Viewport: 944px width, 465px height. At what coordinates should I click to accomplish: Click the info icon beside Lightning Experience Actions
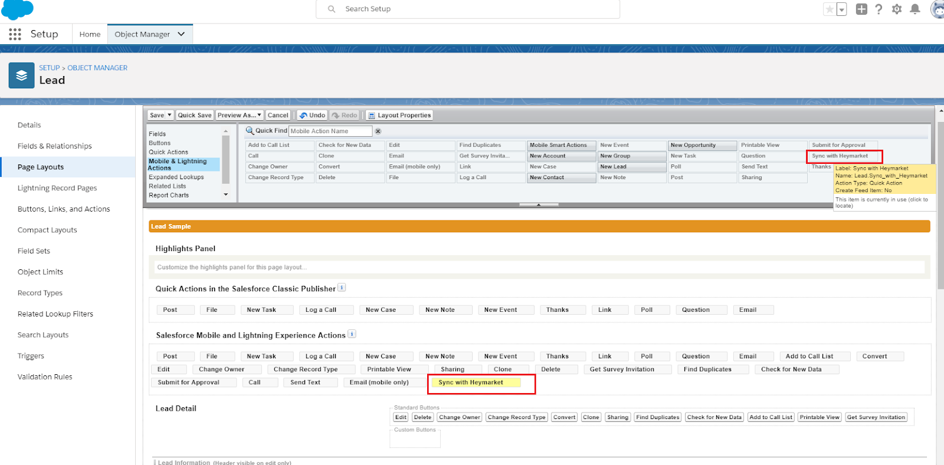pos(352,334)
